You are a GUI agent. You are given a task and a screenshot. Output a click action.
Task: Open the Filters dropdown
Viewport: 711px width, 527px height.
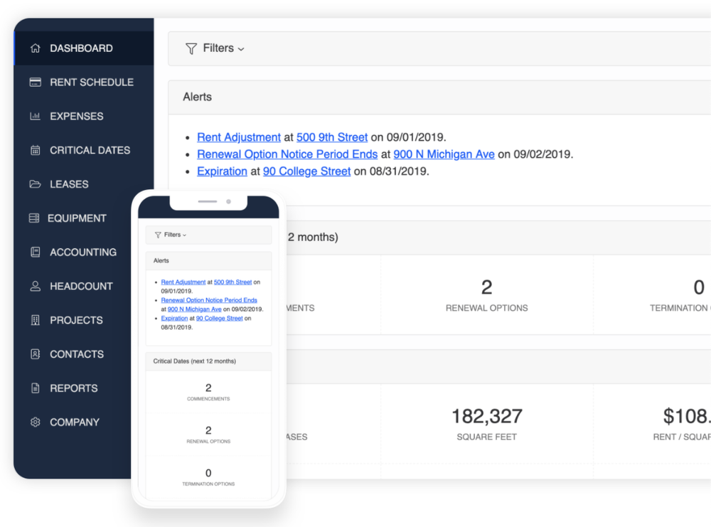tap(215, 48)
